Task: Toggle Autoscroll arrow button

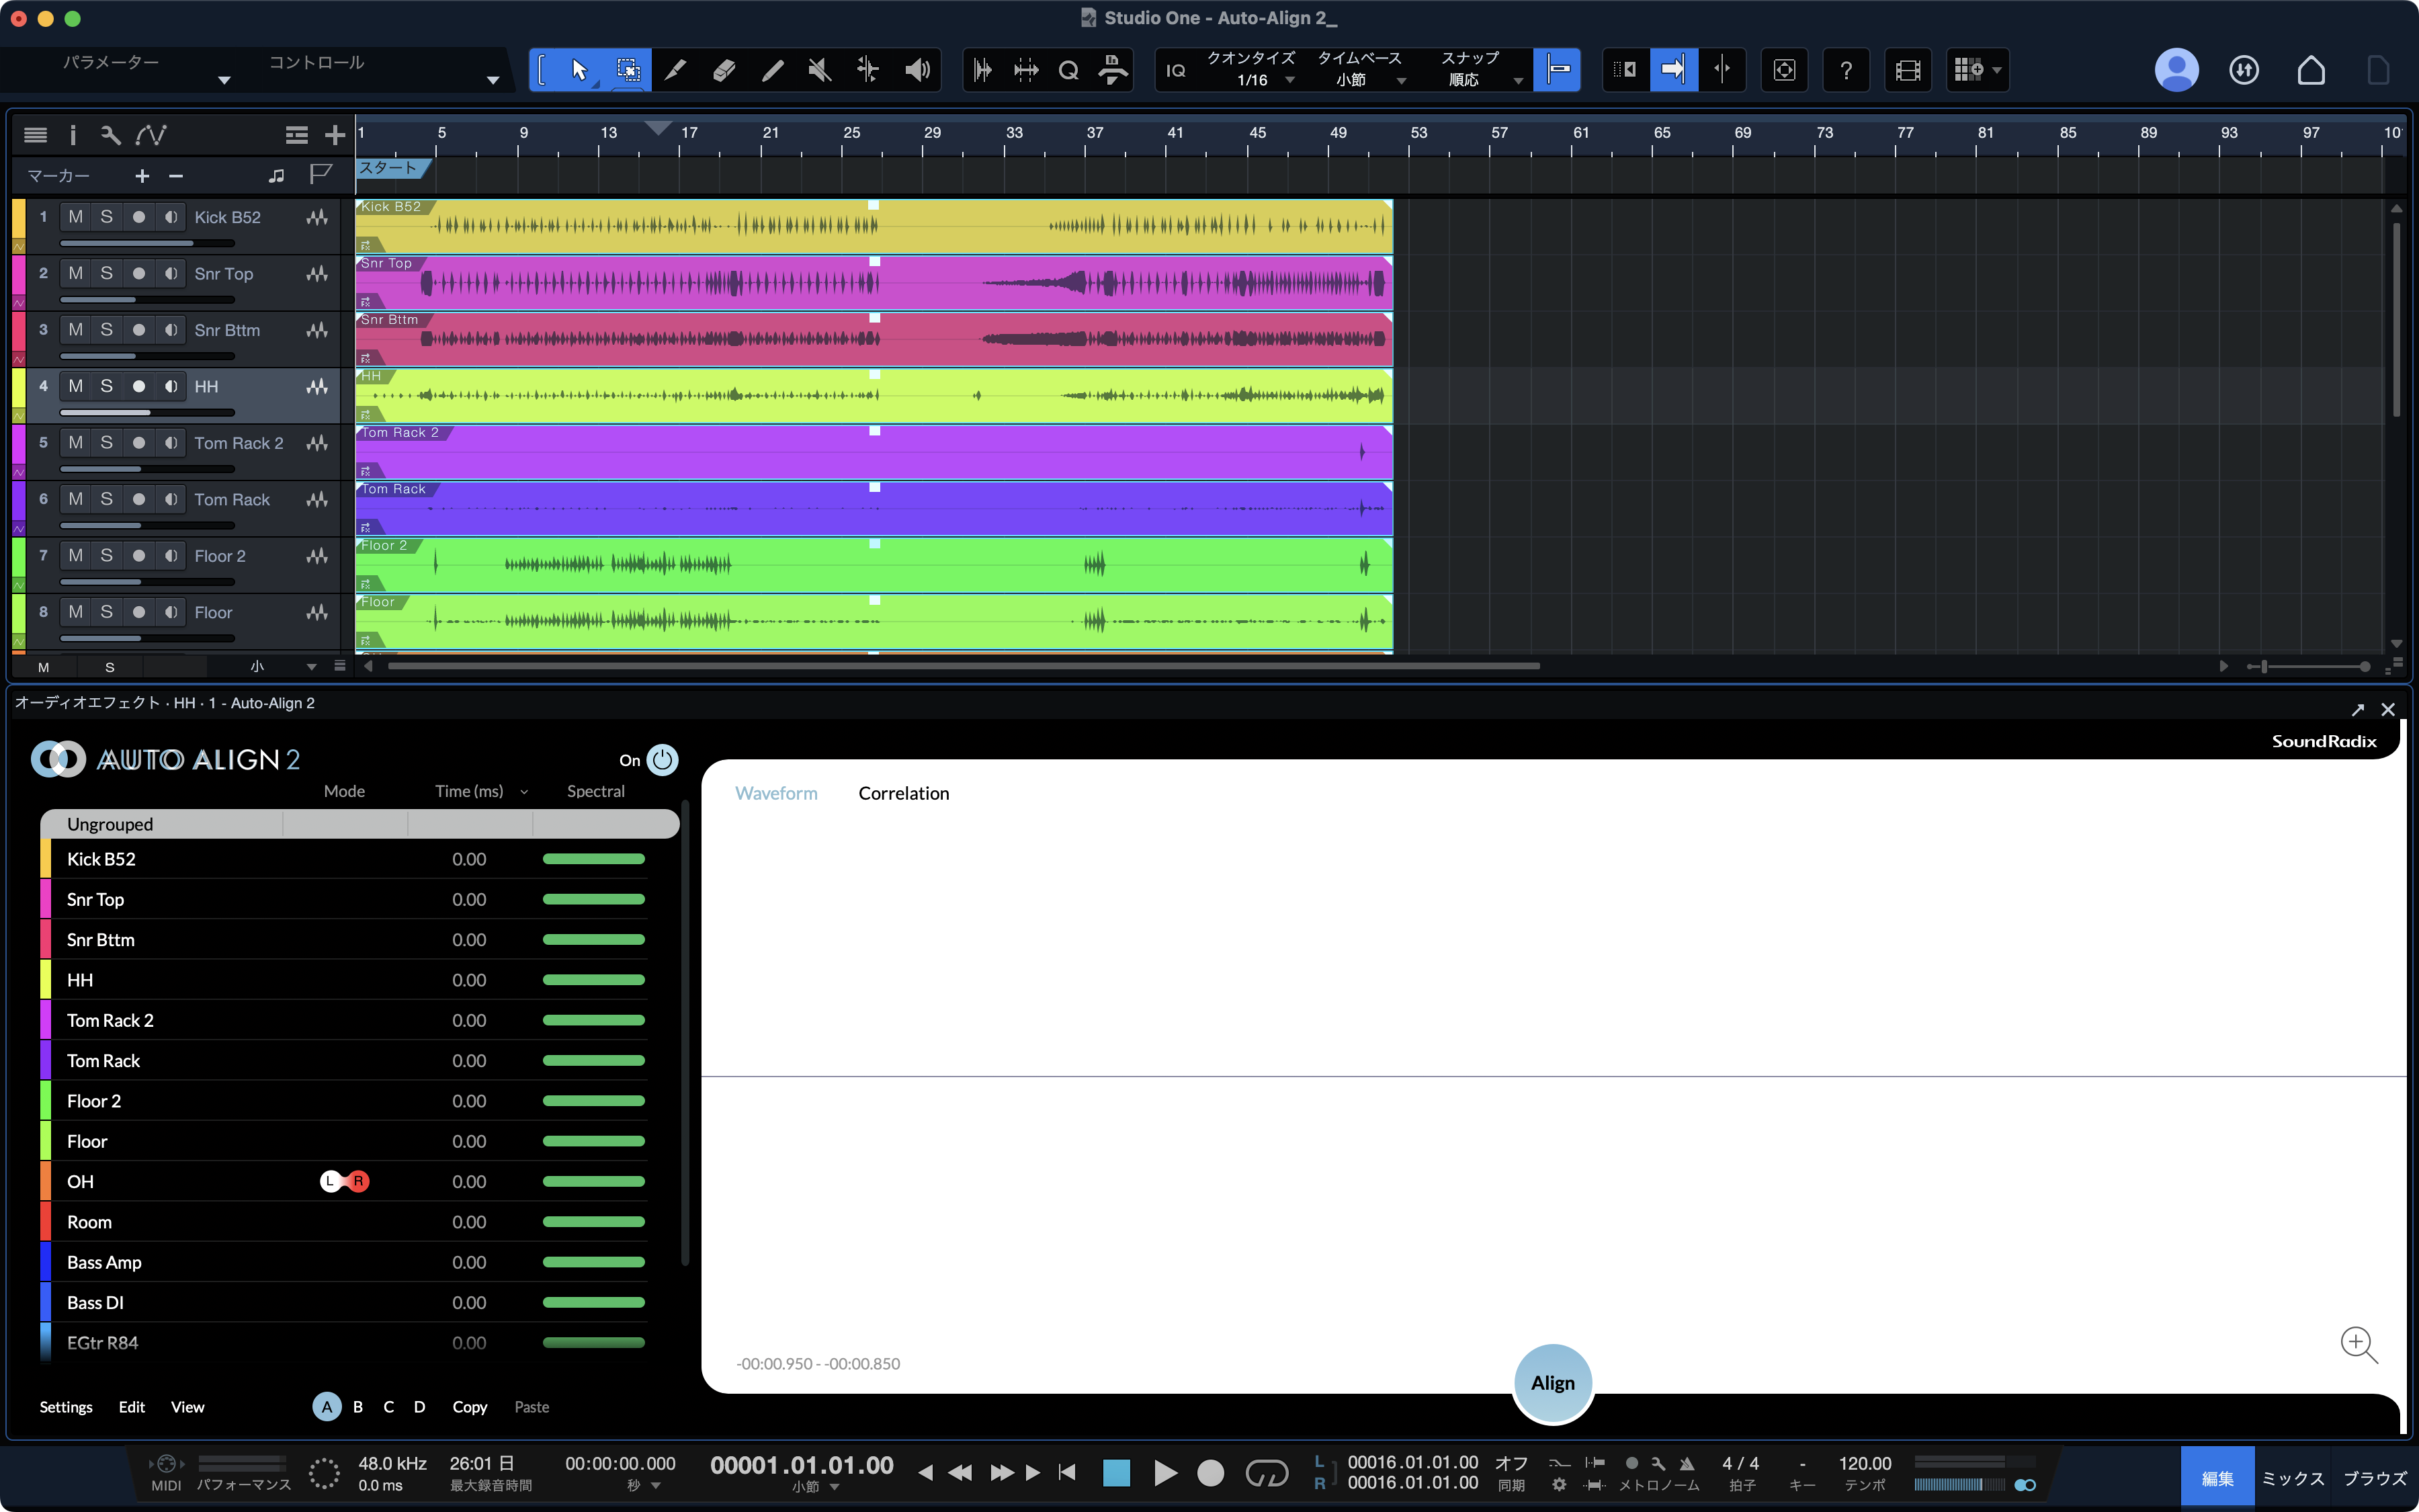Action: click(1673, 70)
